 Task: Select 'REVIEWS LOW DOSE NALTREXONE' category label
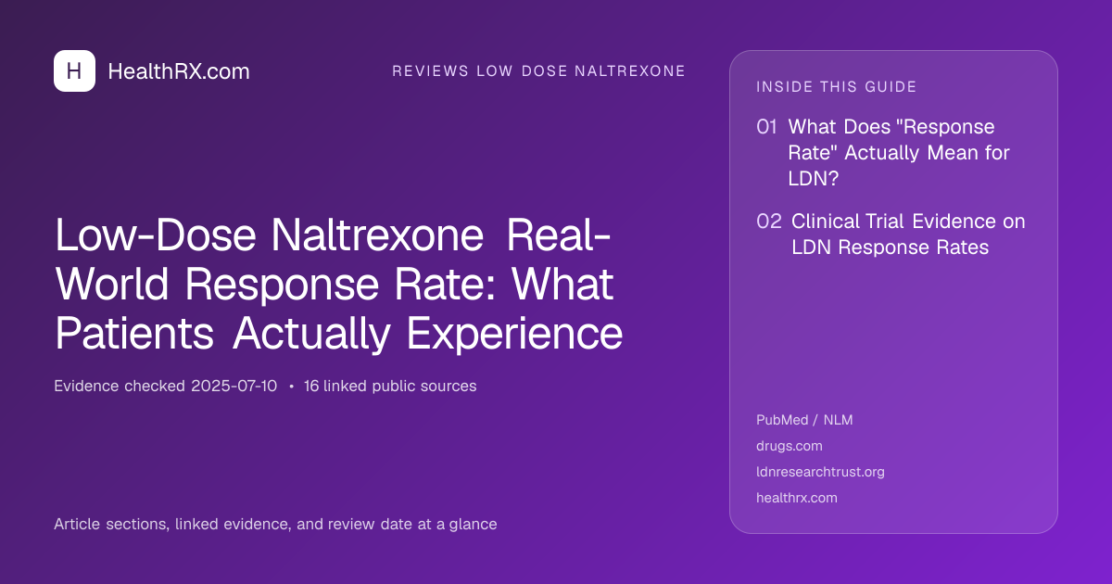(538, 71)
